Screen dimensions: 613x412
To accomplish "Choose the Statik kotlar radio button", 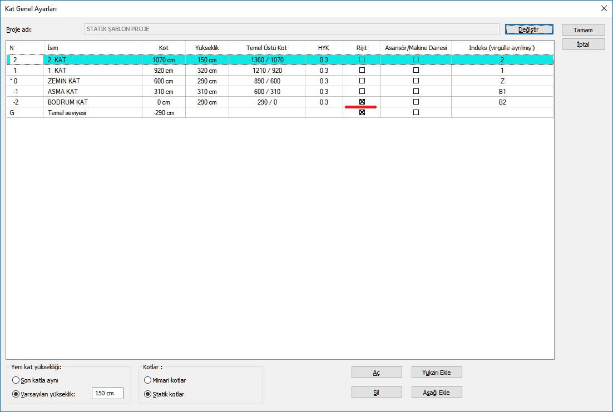I will pos(147,394).
